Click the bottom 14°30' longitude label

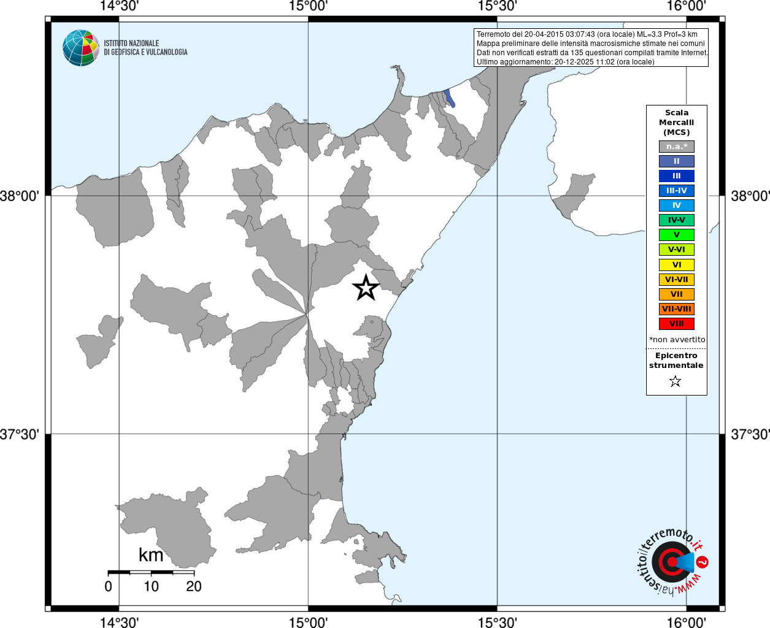pyautogui.click(x=119, y=622)
